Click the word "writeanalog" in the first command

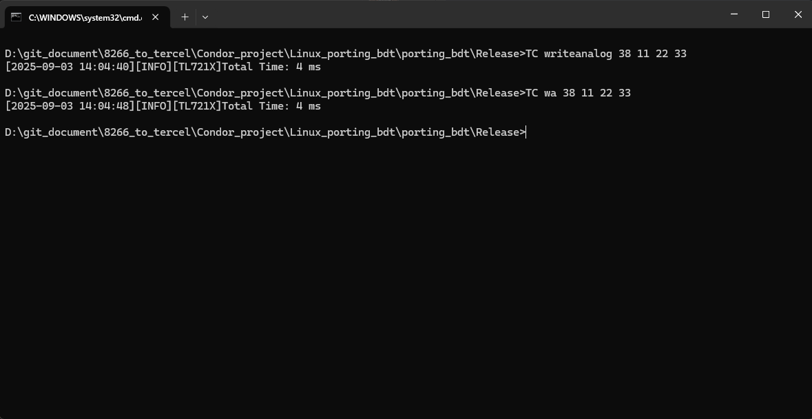[x=578, y=54]
